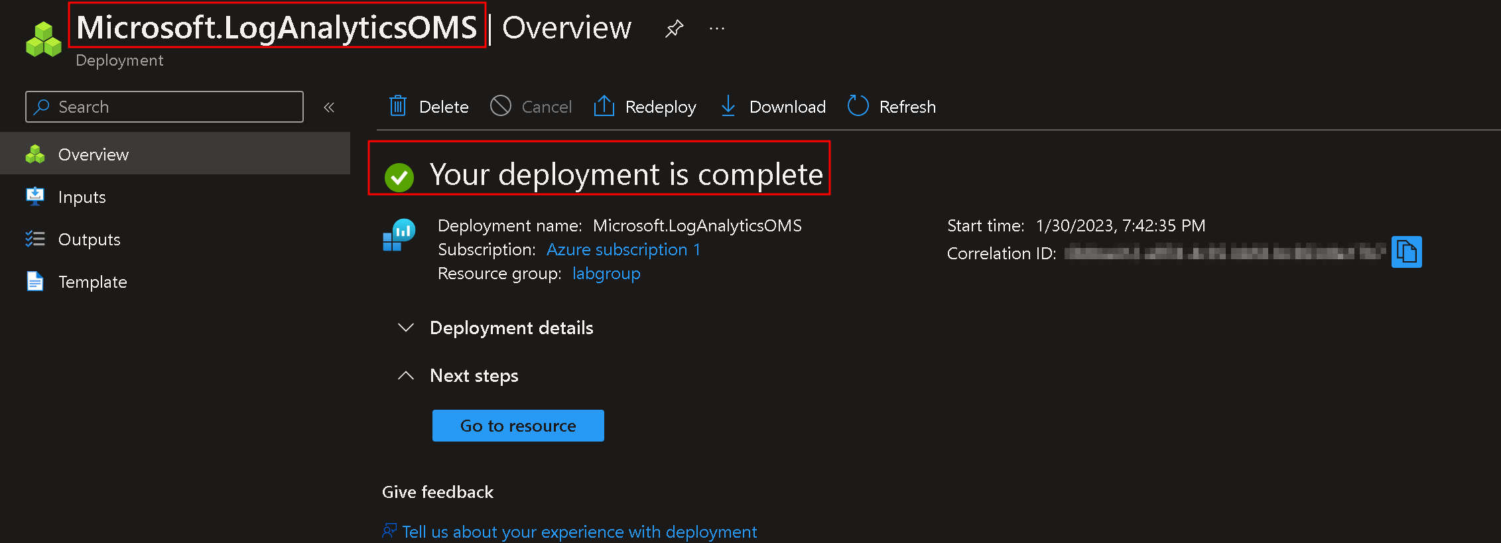Open the Overview menu item

click(x=94, y=154)
